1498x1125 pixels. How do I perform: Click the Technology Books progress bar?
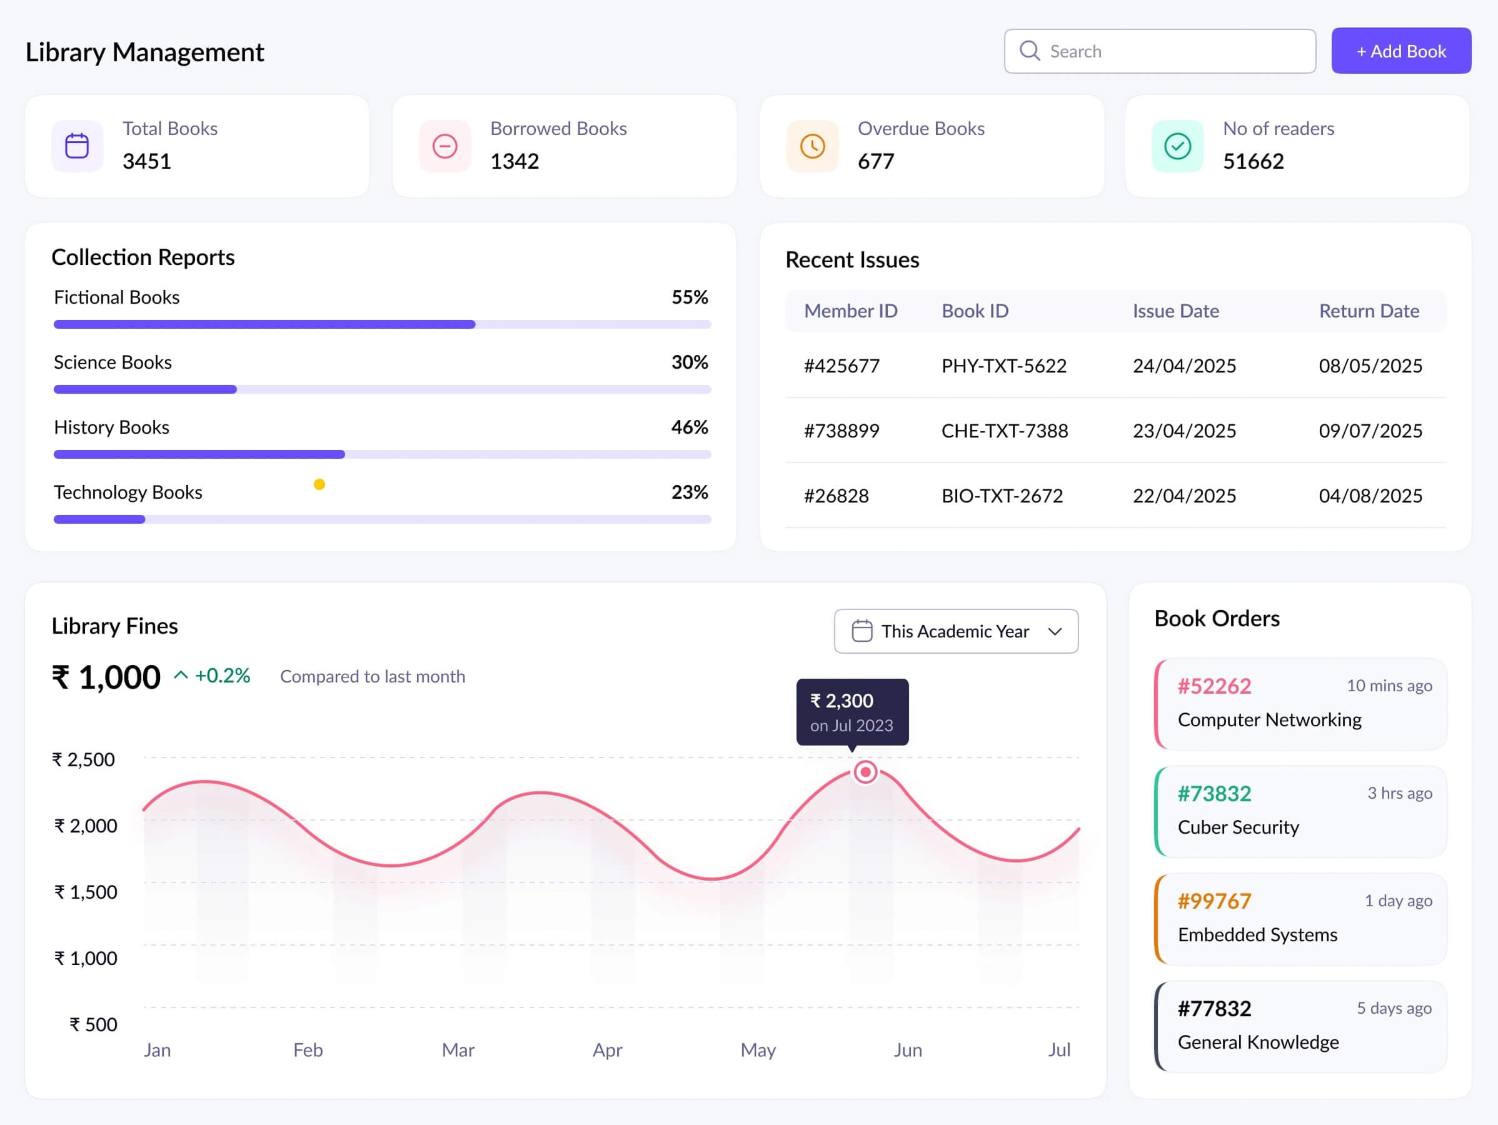pos(382,519)
